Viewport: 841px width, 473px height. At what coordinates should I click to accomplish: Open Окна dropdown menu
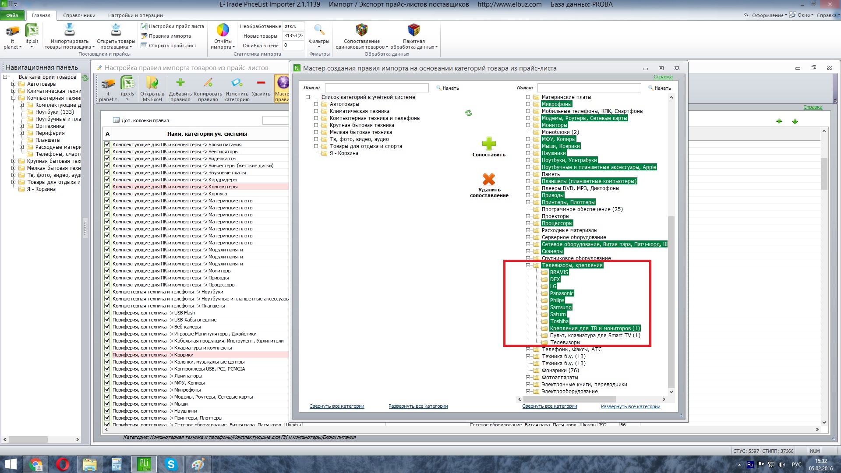click(x=802, y=15)
